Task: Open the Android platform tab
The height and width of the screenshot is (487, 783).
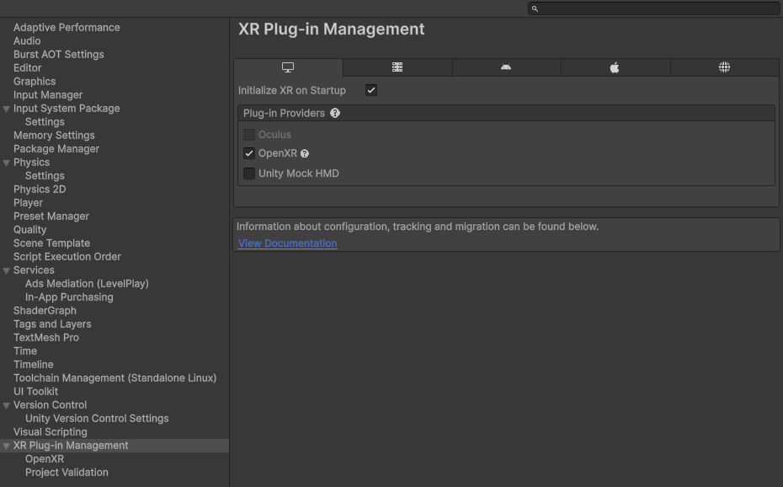Action: (506, 67)
